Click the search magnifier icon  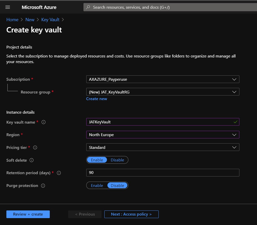pyautogui.click(x=88, y=7)
